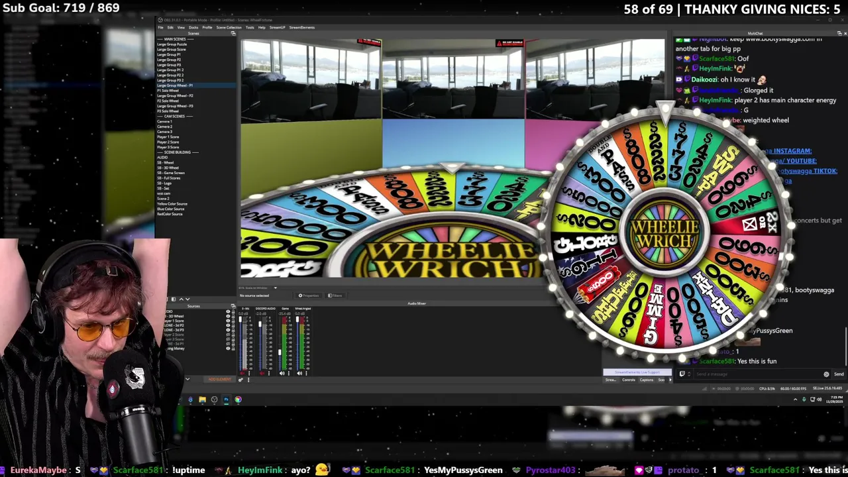Switch to the Controls dock tab
848x477 pixels.
pyautogui.click(x=629, y=380)
